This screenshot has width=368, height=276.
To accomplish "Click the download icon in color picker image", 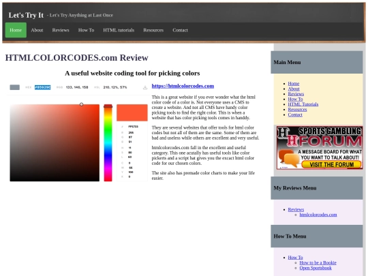I will [x=145, y=87].
